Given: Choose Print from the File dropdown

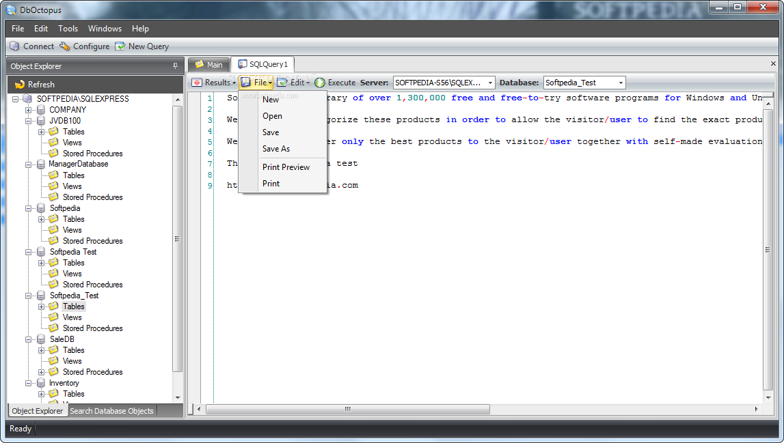Looking at the screenshot, I should pyautogui.click(x=282, y=184).
